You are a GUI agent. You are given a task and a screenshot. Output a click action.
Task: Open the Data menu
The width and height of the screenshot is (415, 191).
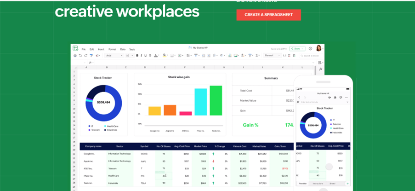click(x=123, y=49)
